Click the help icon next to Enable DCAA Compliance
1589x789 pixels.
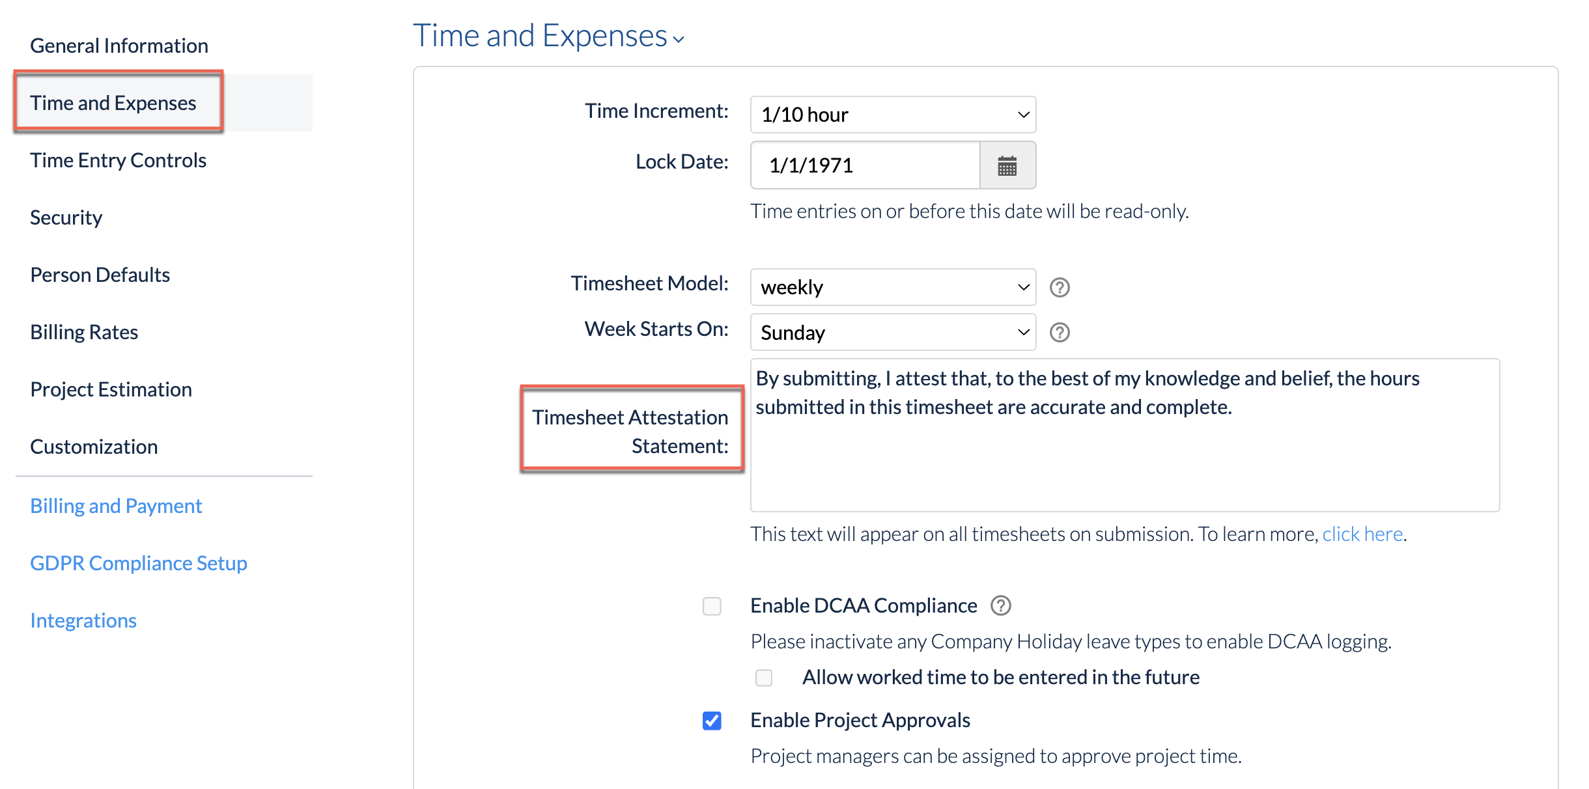1001,605
